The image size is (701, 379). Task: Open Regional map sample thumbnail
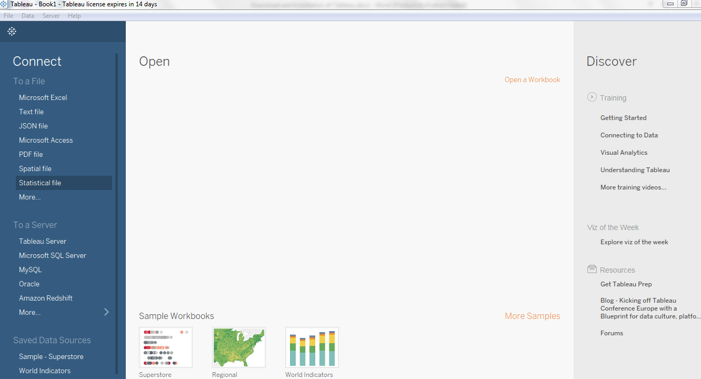pyautogui.click(x=239, y=347)
